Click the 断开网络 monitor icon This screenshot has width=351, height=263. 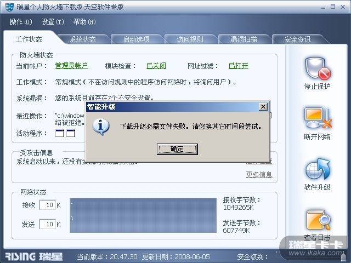click(x=318, y=118)
